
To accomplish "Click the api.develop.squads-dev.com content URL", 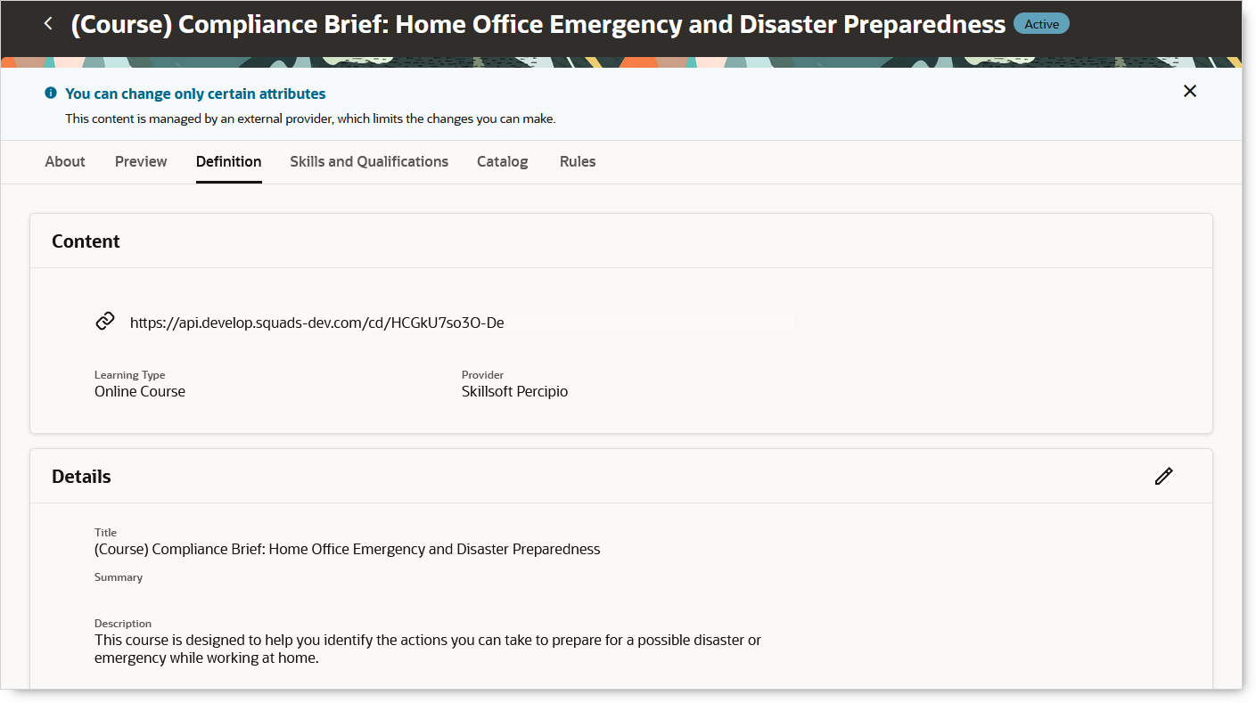I will pyautogui.click(x=317, y=323).
